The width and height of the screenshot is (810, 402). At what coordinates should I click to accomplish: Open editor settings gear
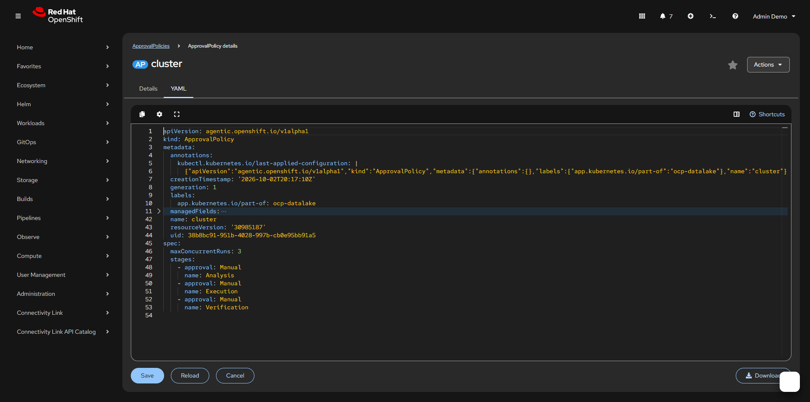coord(159,114)
